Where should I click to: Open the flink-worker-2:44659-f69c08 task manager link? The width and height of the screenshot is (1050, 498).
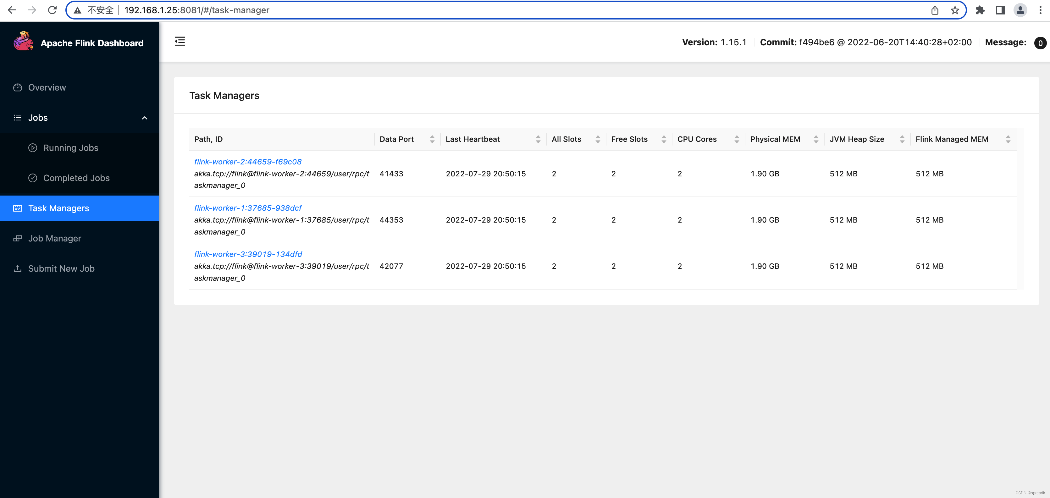pyautogui.click(x=248, y=162)
